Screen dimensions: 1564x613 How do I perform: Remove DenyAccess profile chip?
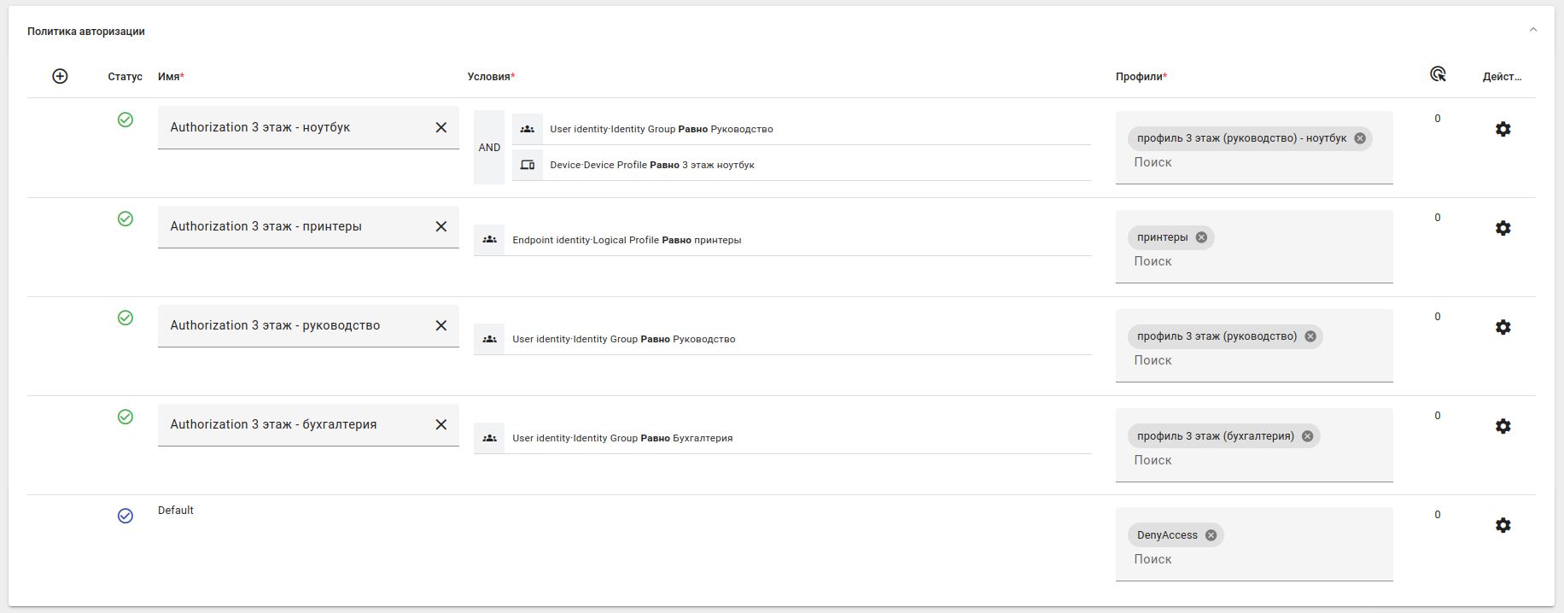(x=1211, y=535)
